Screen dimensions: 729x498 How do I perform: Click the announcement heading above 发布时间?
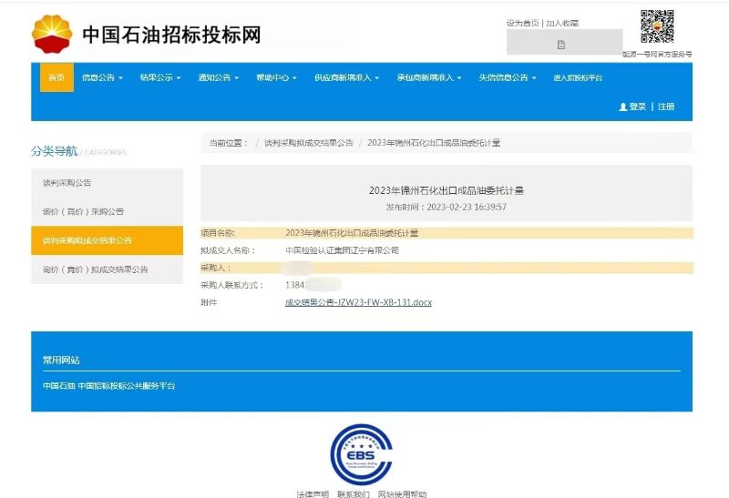pyautogui.click(x=447, y=190)
